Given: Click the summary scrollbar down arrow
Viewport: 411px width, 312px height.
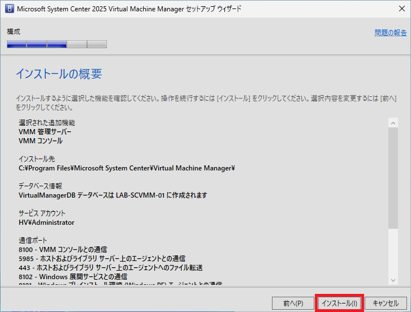Looking at the screenshot, I should click(393, 280).
